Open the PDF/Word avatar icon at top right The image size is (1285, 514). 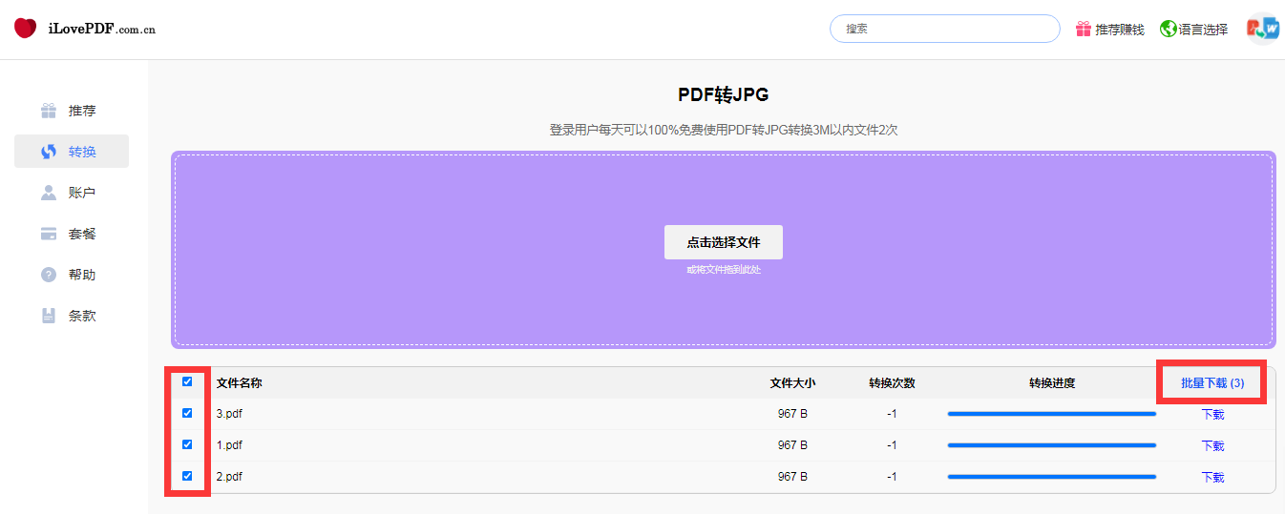pos(1262,29)
